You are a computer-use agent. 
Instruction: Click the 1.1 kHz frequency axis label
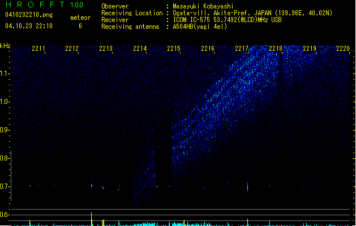(5, 73)
